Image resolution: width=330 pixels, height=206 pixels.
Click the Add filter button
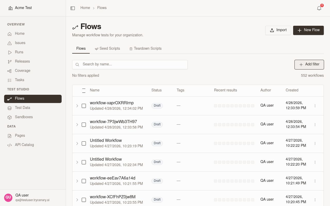coord(309,64)
